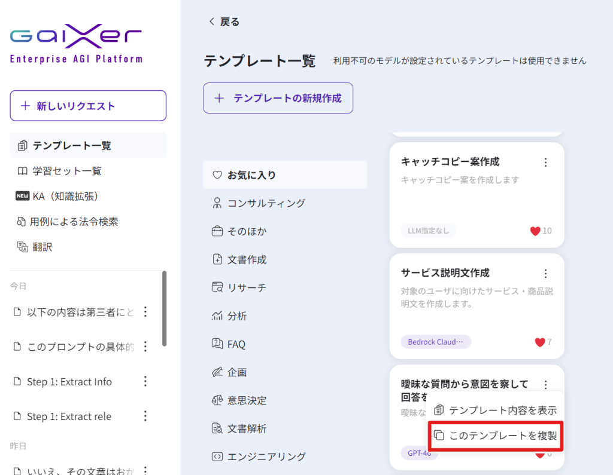This screenshot has width=613, height=475.
Task: Select the リサーチ template category
Action: point(246,287)
